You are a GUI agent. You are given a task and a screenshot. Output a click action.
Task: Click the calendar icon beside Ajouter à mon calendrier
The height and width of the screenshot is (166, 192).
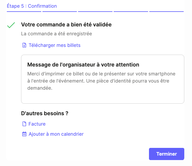[x=24, y=134]
